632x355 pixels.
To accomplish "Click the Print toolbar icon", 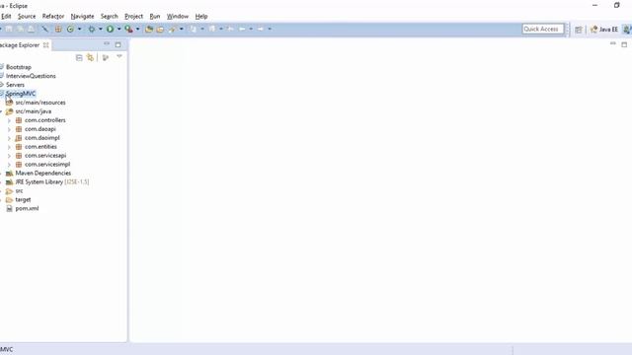I will 31,29.
